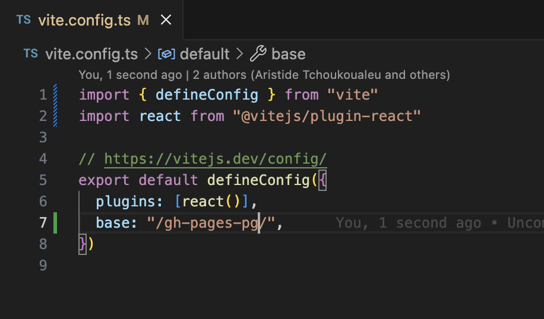
Task: Expand breadcrumb chevron after default
Action: tap(239, 54)
